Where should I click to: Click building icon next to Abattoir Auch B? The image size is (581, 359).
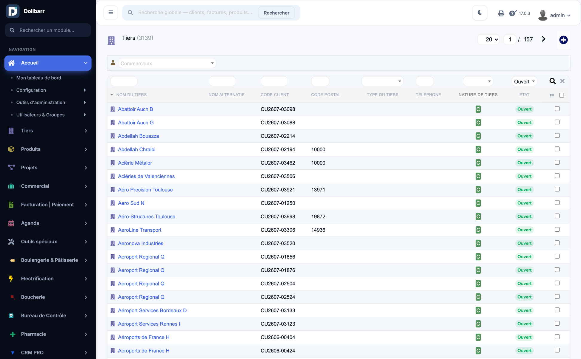[x=113, y=109]
